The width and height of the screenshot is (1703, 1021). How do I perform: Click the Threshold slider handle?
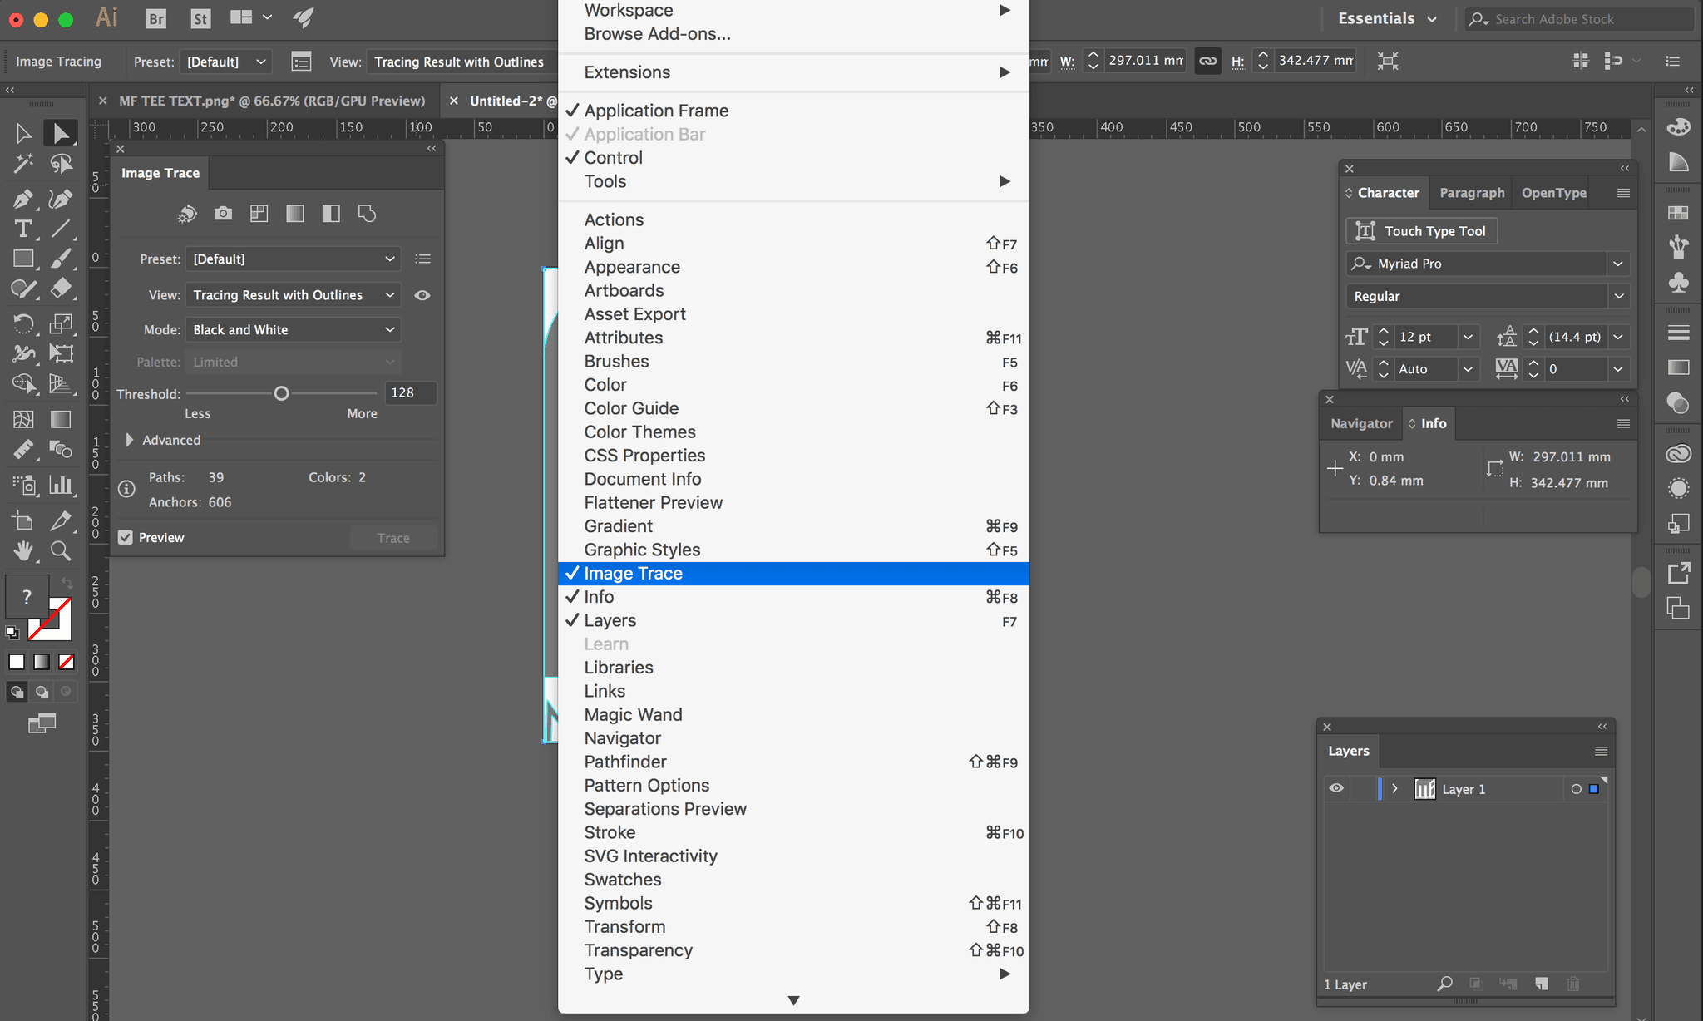click(x=281, y=393)
